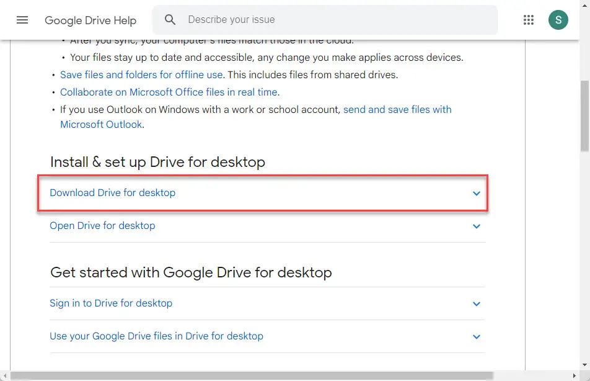Click chevron beside Download Drive for desktop
The width and height of the screenshot is (590, 381).
pyautogui.click(x=477, y=194)
